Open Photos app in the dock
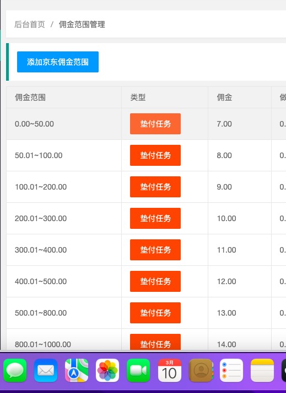This screenshot has height=393, width=286. 107,370
